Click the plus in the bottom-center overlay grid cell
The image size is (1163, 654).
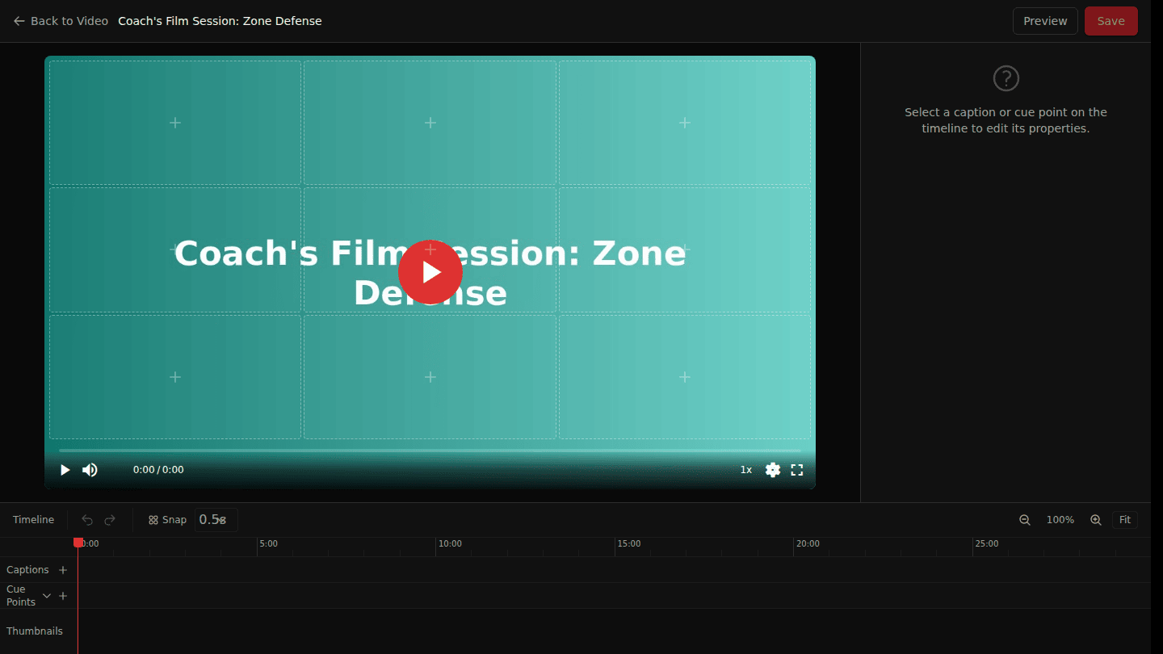(430, 377)
